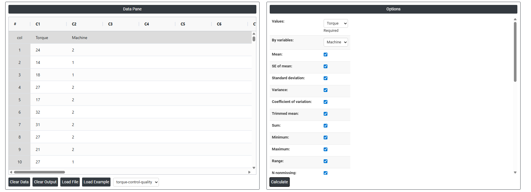Uncheck the Mean checkbox
The width and height of the screenshot is (531, 192).
tap(325, 55)
